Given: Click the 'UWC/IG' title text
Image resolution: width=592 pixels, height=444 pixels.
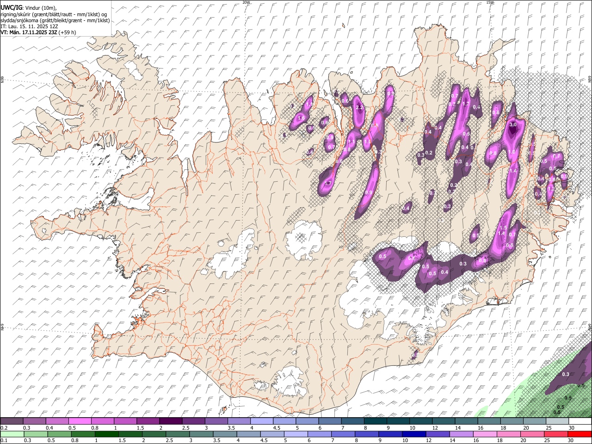Looking at the screenshot, I should point(11,7).
